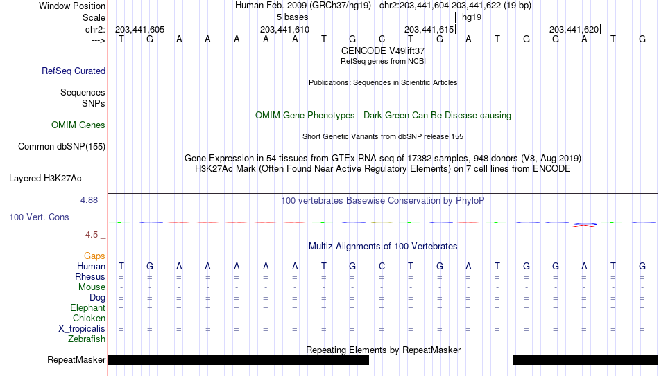Select the Window Position label

(x=72, y=6)
